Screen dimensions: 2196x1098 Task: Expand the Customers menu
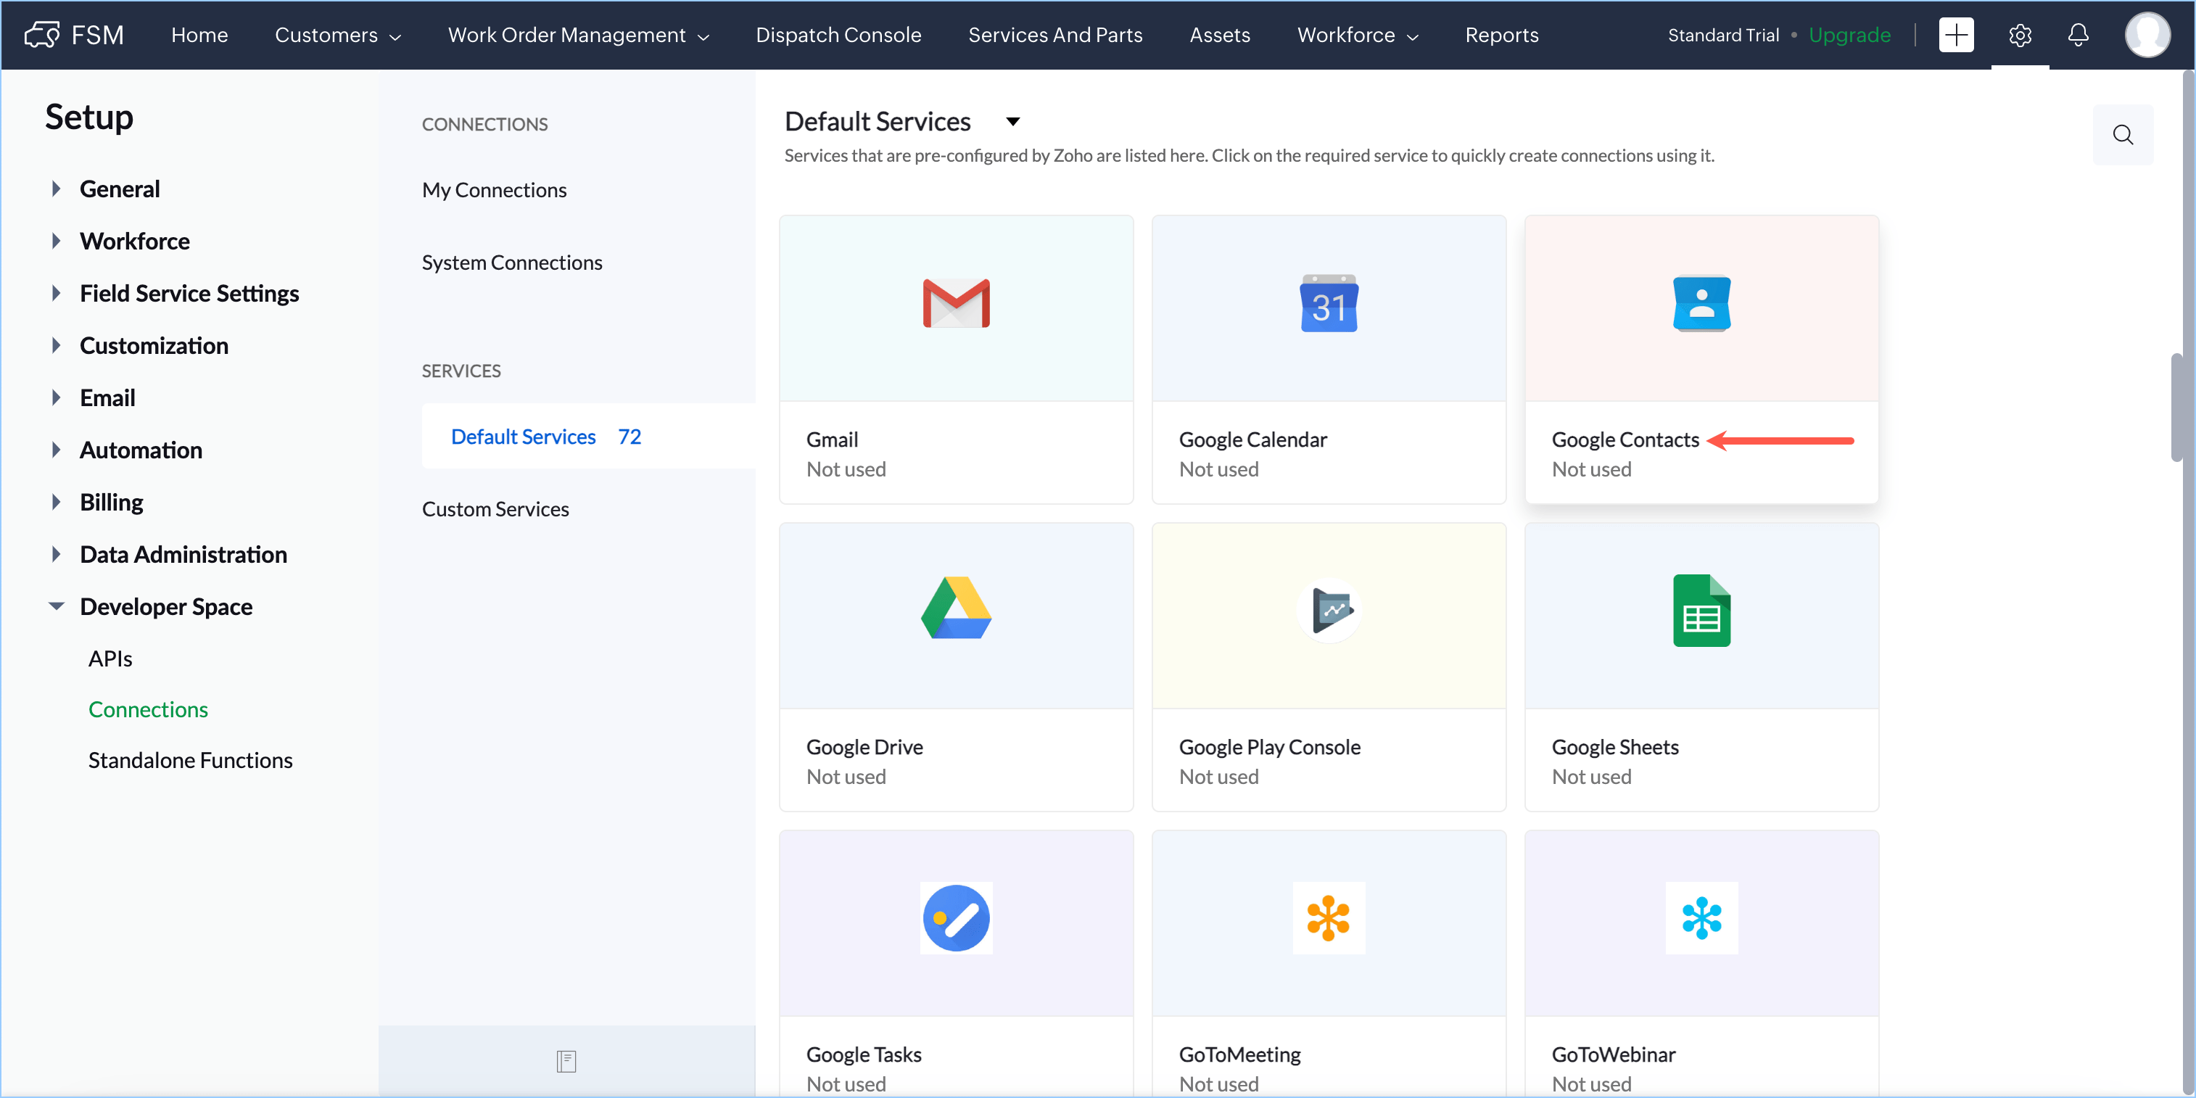[337, 35]
